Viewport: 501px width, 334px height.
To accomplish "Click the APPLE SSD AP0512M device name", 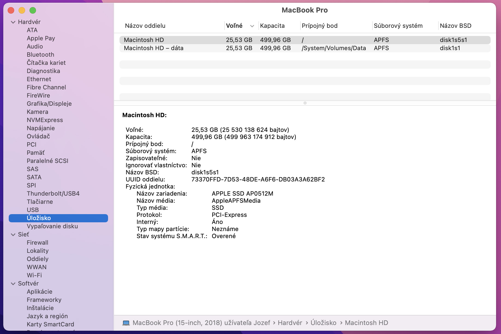I will [243, 194].
